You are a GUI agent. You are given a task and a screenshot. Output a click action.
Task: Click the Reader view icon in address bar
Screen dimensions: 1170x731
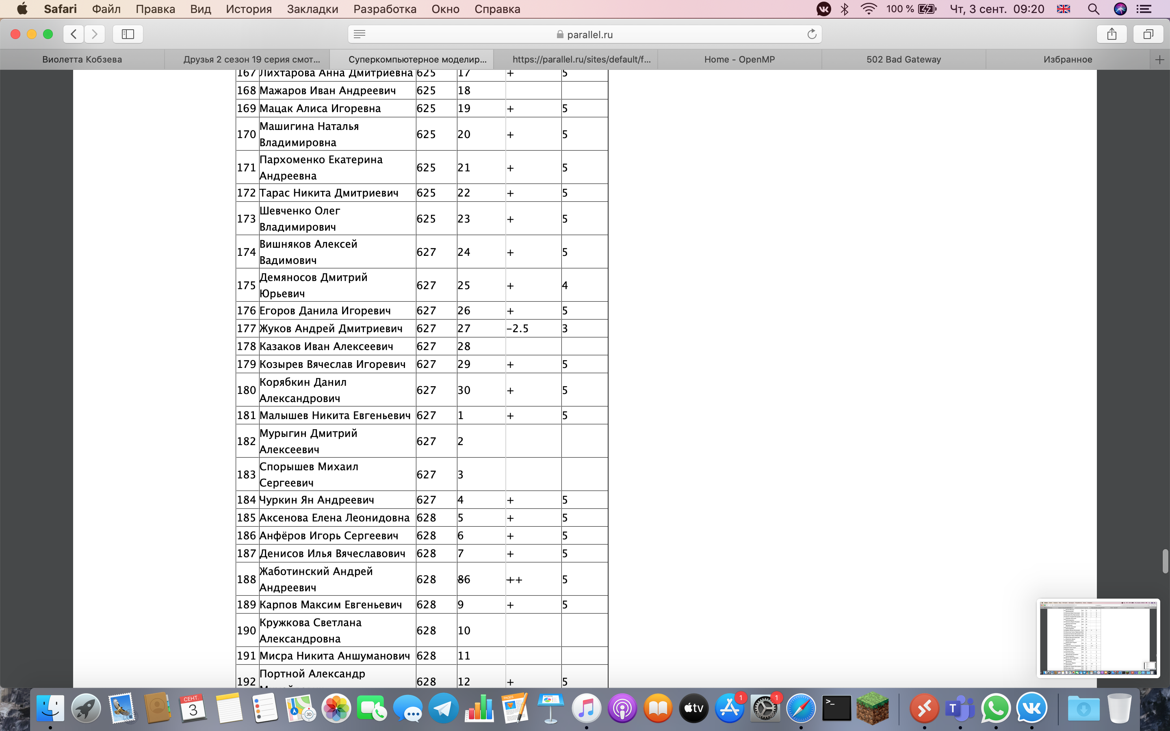(x=359, y=34)
